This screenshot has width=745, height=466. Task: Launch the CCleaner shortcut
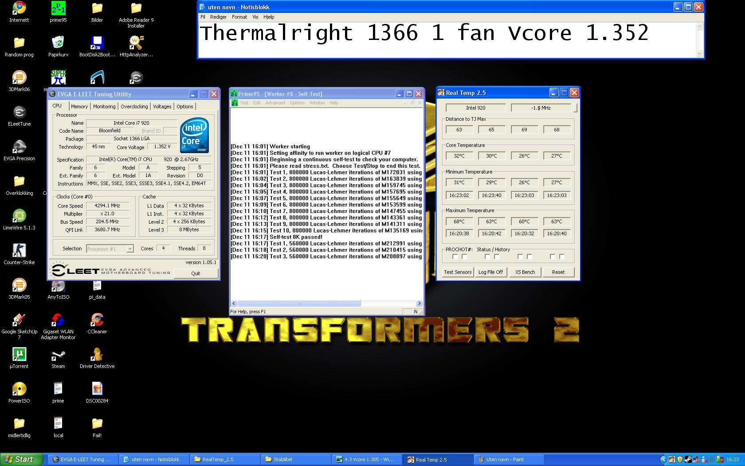(x=97, y=324)
